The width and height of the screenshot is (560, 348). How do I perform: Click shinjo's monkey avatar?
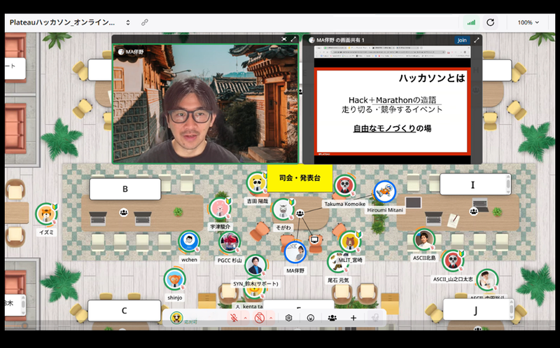coord(174,279)
